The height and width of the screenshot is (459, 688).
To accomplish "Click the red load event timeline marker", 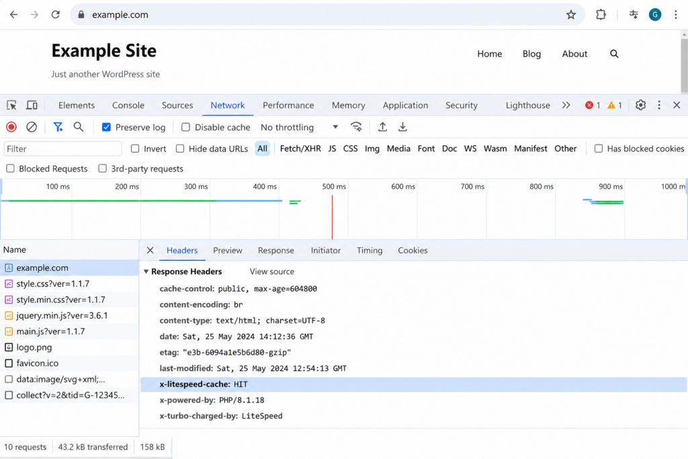I will coord(332,217).
